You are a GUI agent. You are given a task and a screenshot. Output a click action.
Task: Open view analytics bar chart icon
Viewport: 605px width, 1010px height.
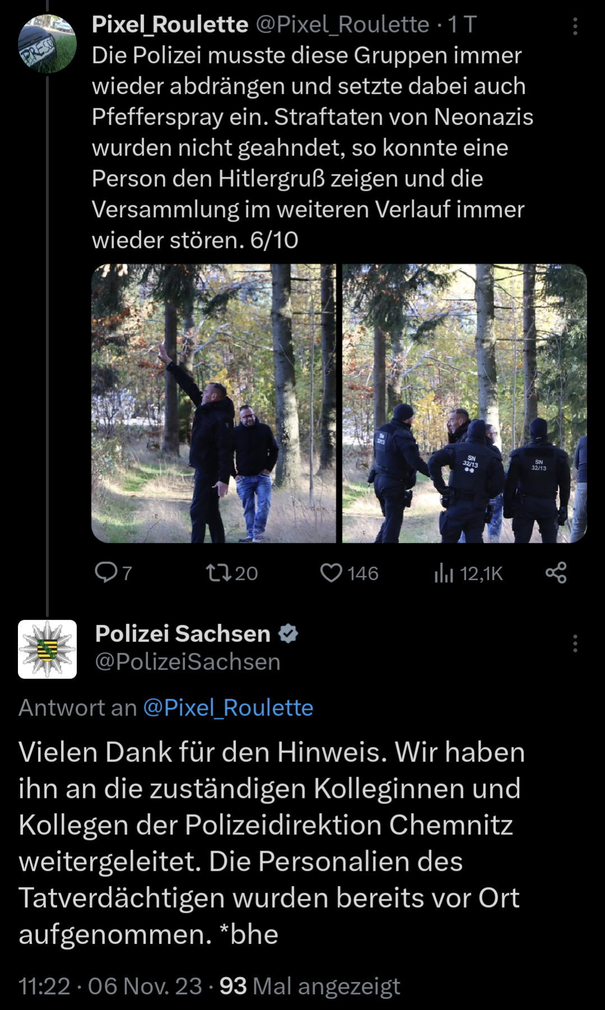point(444,573)
